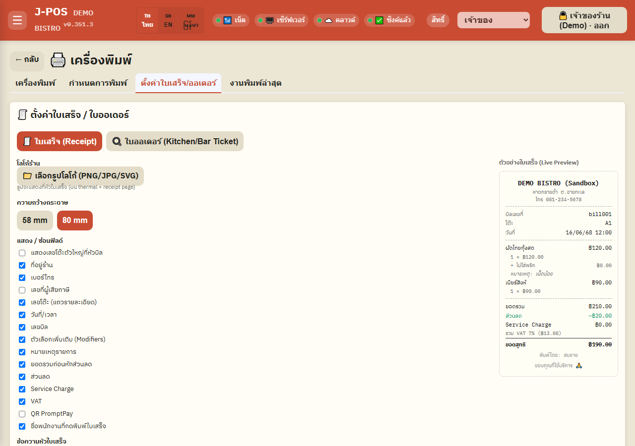Uncheck the VAT checkbox
Screen dimensions: 635x446
point(22,401)
